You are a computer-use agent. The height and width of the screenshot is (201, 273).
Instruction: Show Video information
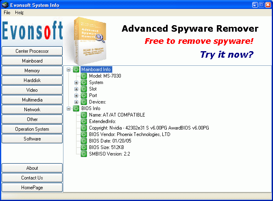(x=32, y=90)
